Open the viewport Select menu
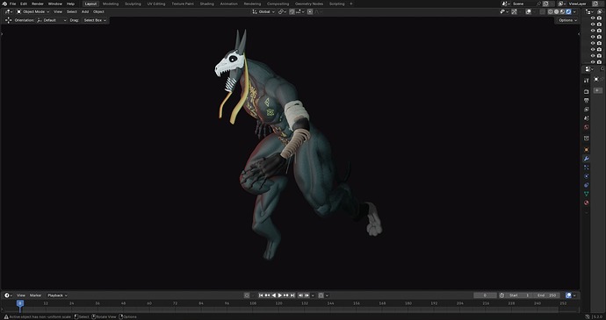The image size is (606, 320). (71, 11)
